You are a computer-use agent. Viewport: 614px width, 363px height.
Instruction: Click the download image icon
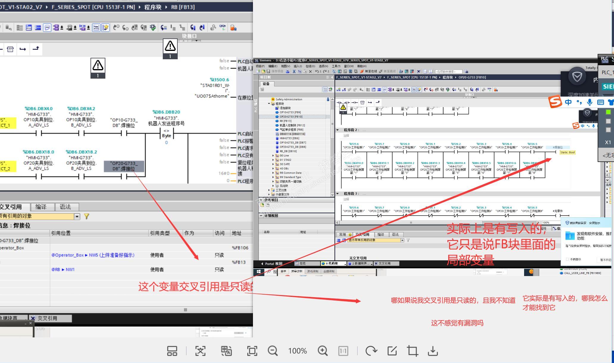pyautogui.click(x=433, y=351)
